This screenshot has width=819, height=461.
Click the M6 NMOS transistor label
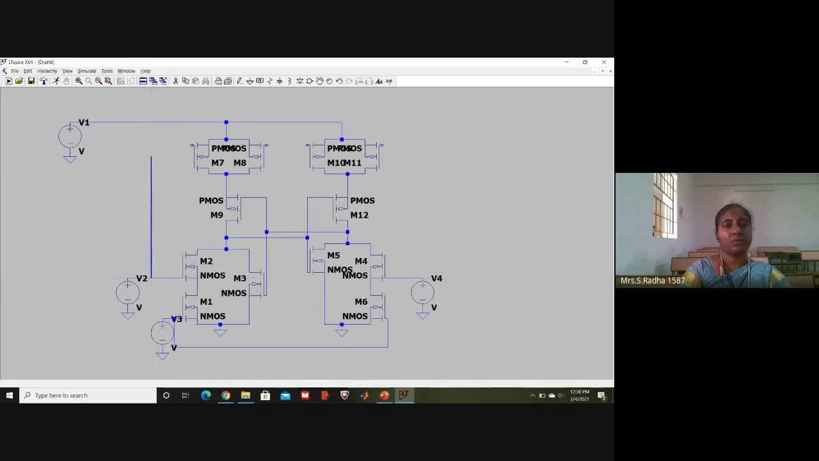361,302
